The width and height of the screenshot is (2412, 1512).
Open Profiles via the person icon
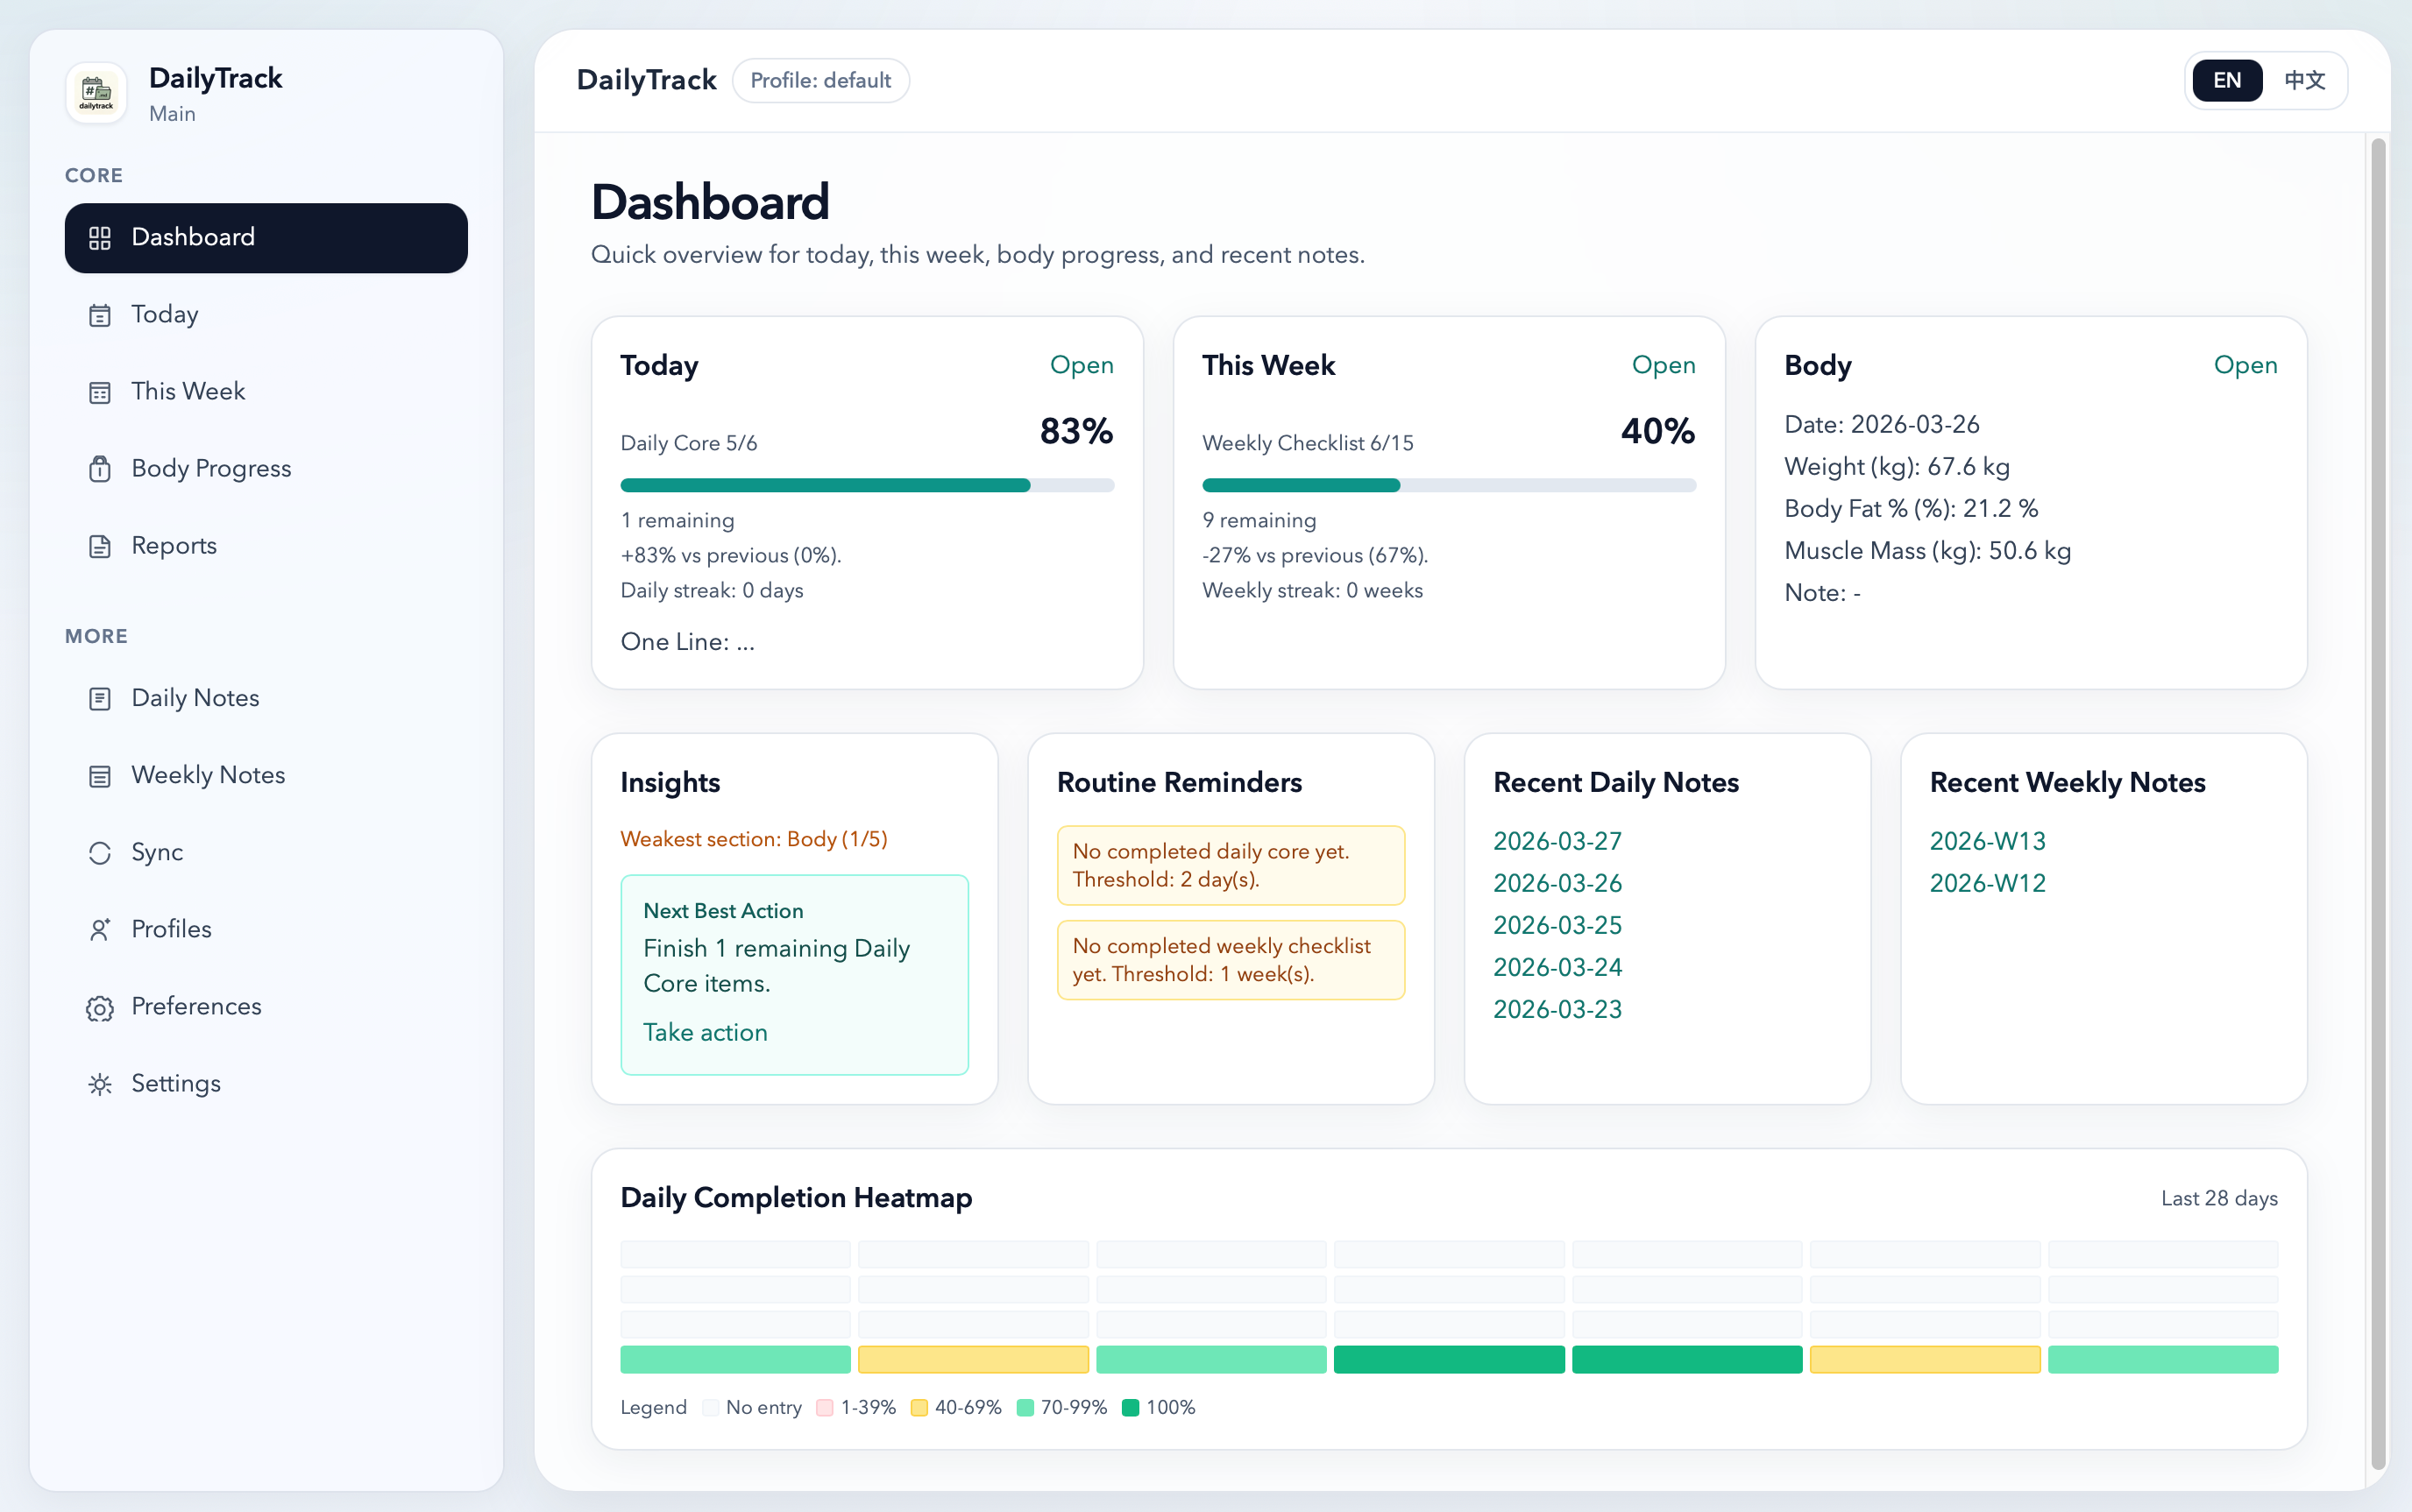coord(101,930)
